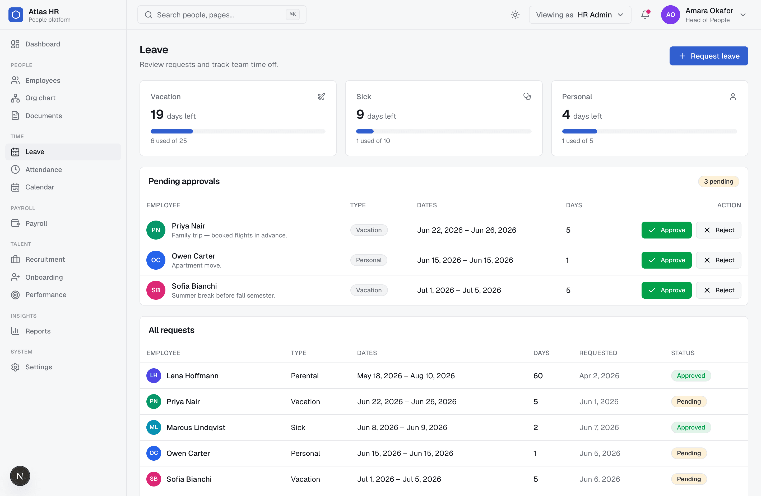Click Priya Nair's PN avatar in Pending approvals
The image size is (761, 496).
156,230
